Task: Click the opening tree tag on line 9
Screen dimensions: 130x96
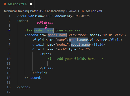Action: coord(46,54)
